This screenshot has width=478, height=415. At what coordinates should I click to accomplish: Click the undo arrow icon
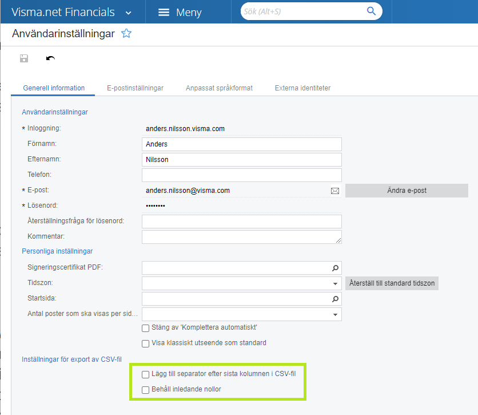(x=50, y=58)
